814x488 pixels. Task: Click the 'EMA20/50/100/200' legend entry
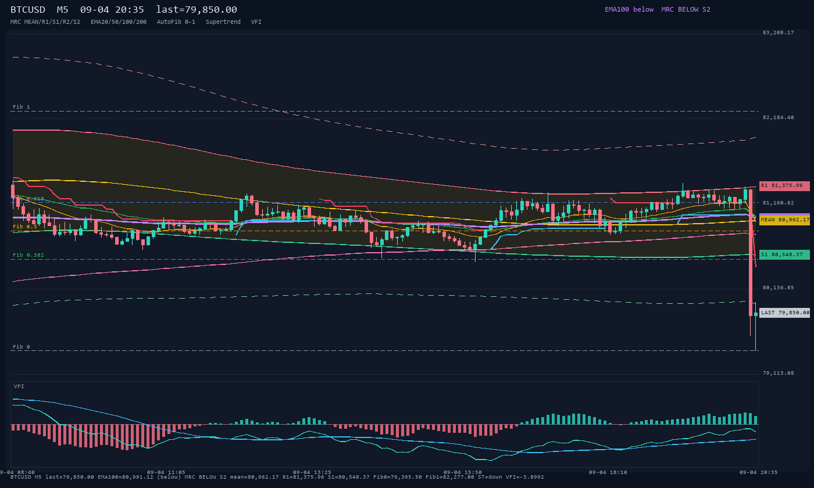click(119, 22)
